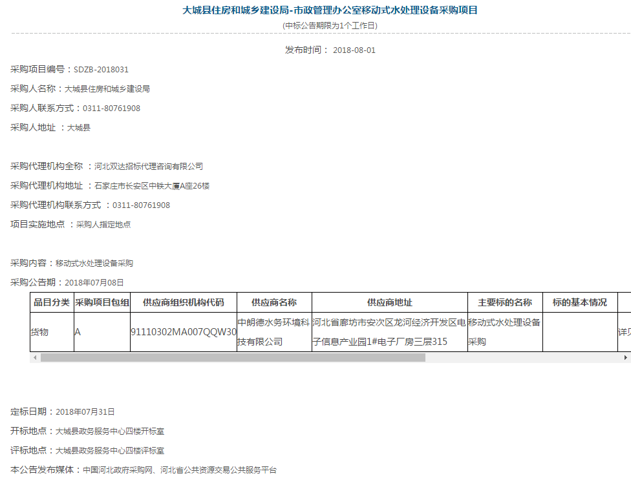Click the purchaser phone number 0311-80761908
Screen dimensions: 631x478
coord(111,109)
